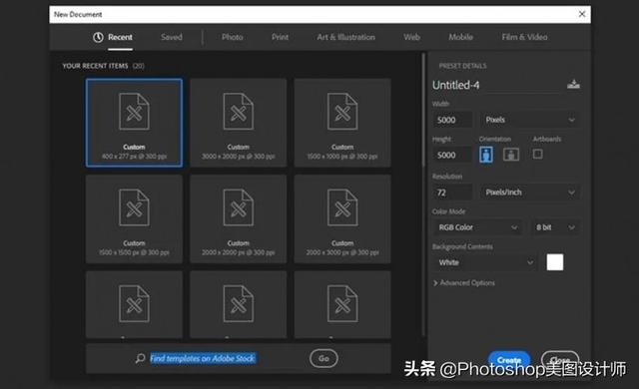Click the search magnifier icon
This screenshot has width=639, height=389.
pyautogui.click(x=140, y=358)
